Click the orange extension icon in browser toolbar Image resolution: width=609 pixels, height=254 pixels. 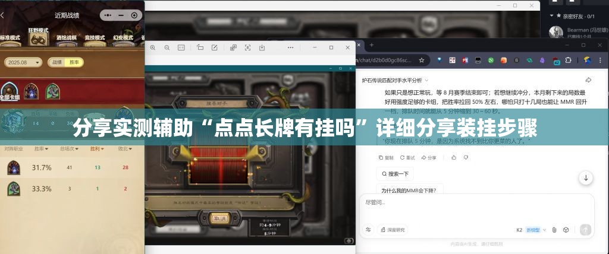503,60
